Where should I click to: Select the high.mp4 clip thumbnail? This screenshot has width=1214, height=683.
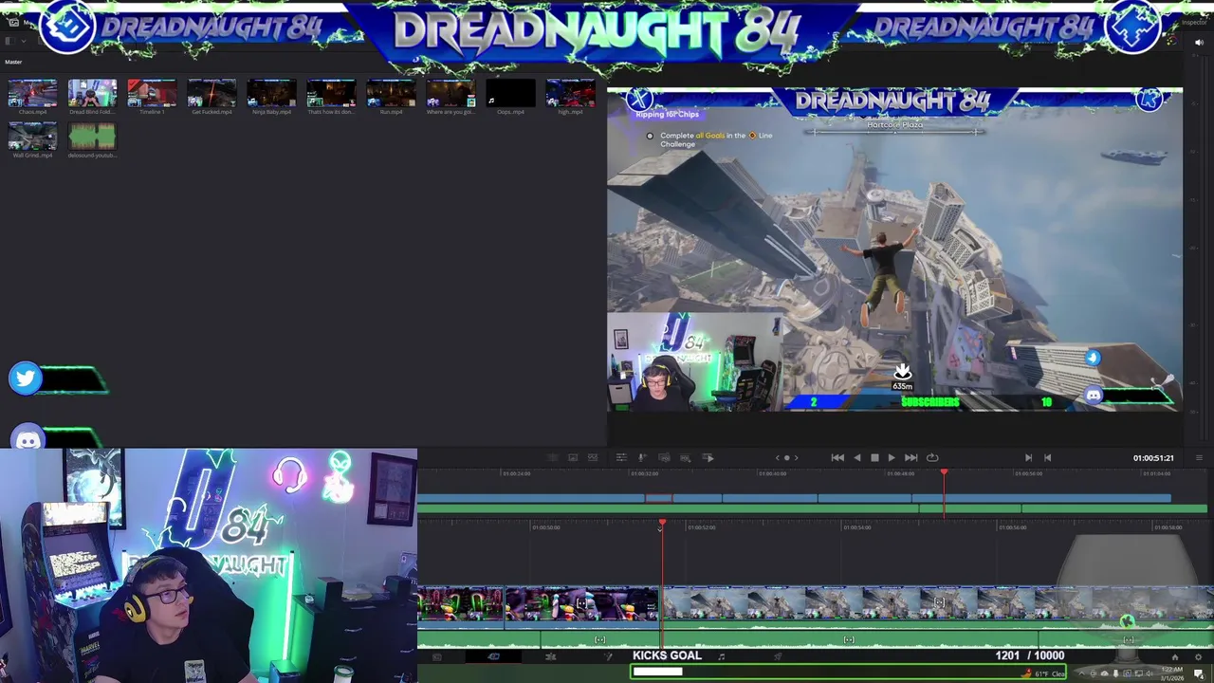pos(570,94)
